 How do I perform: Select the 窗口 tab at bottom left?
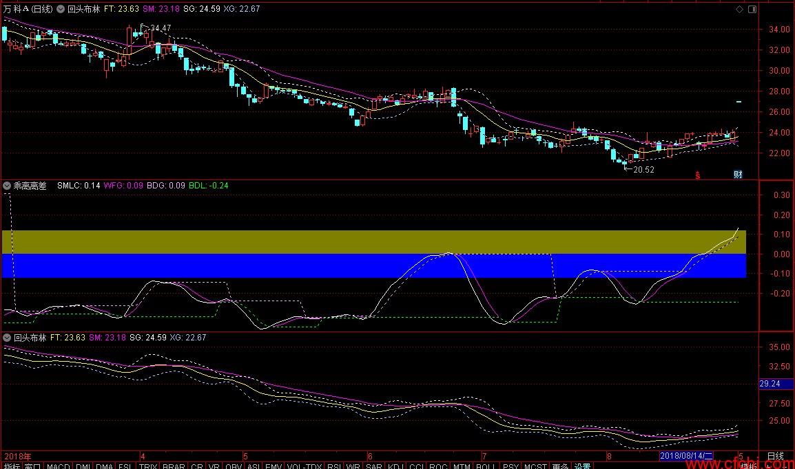point(32,466)
